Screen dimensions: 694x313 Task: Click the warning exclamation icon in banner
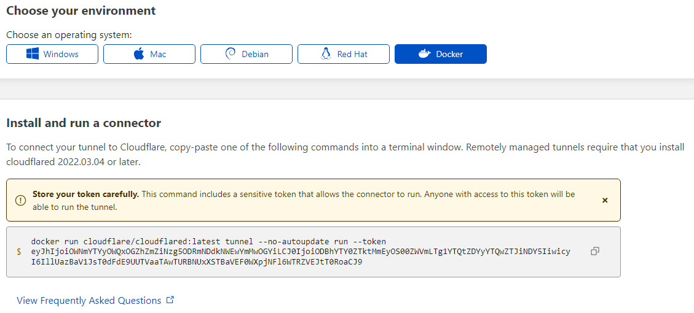tap(21, 200)
